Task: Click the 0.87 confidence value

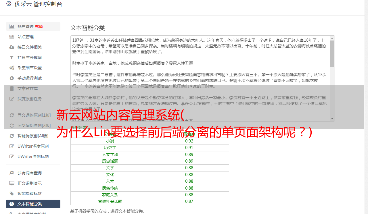Action: tap(189, 201)
